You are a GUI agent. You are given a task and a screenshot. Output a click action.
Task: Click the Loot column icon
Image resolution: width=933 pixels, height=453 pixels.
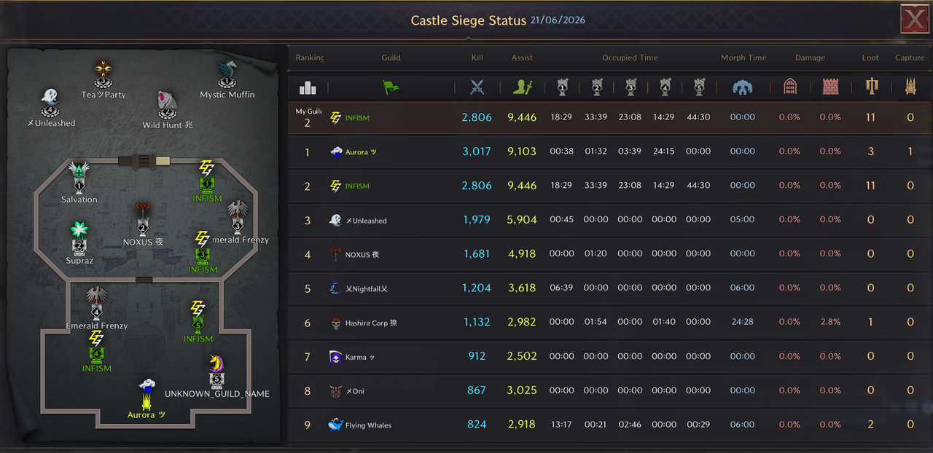[870, 87]
